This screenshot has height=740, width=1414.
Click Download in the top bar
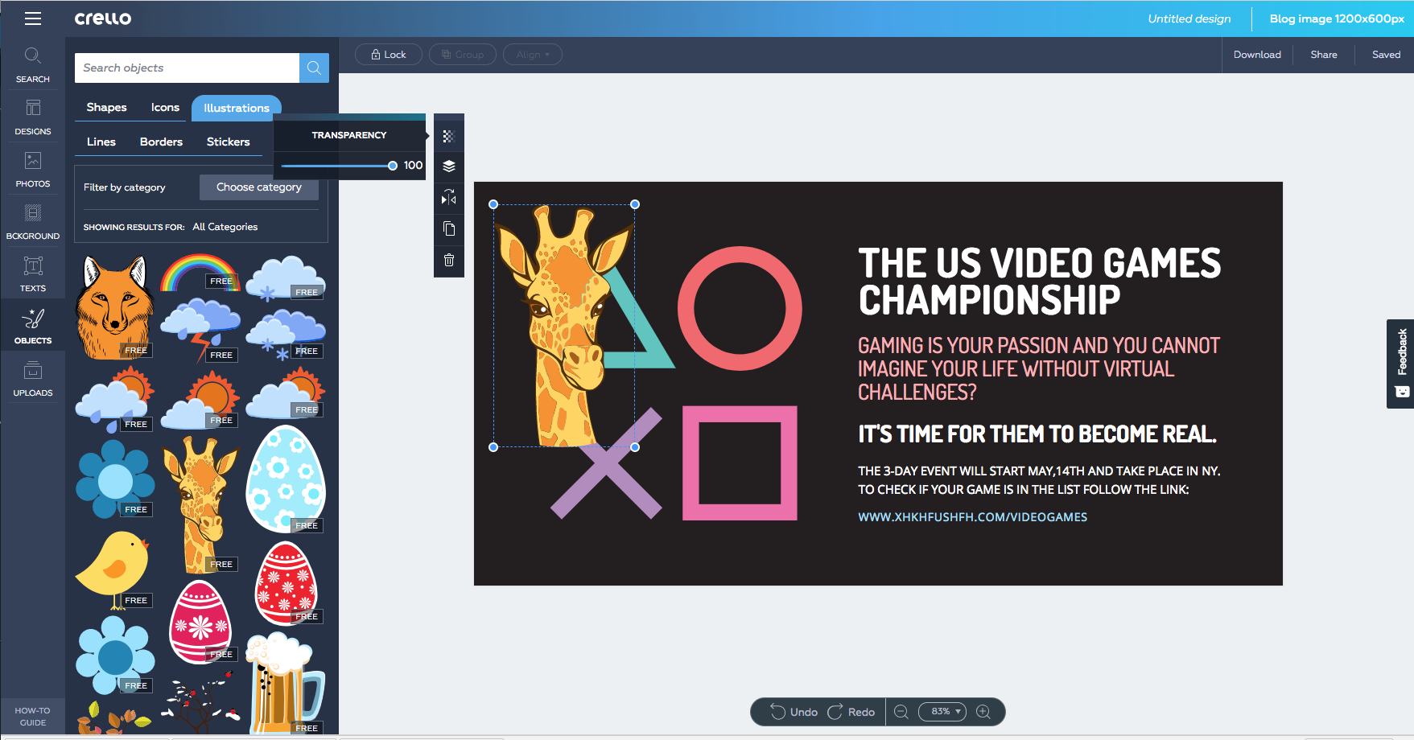(x=1257, y=55)
